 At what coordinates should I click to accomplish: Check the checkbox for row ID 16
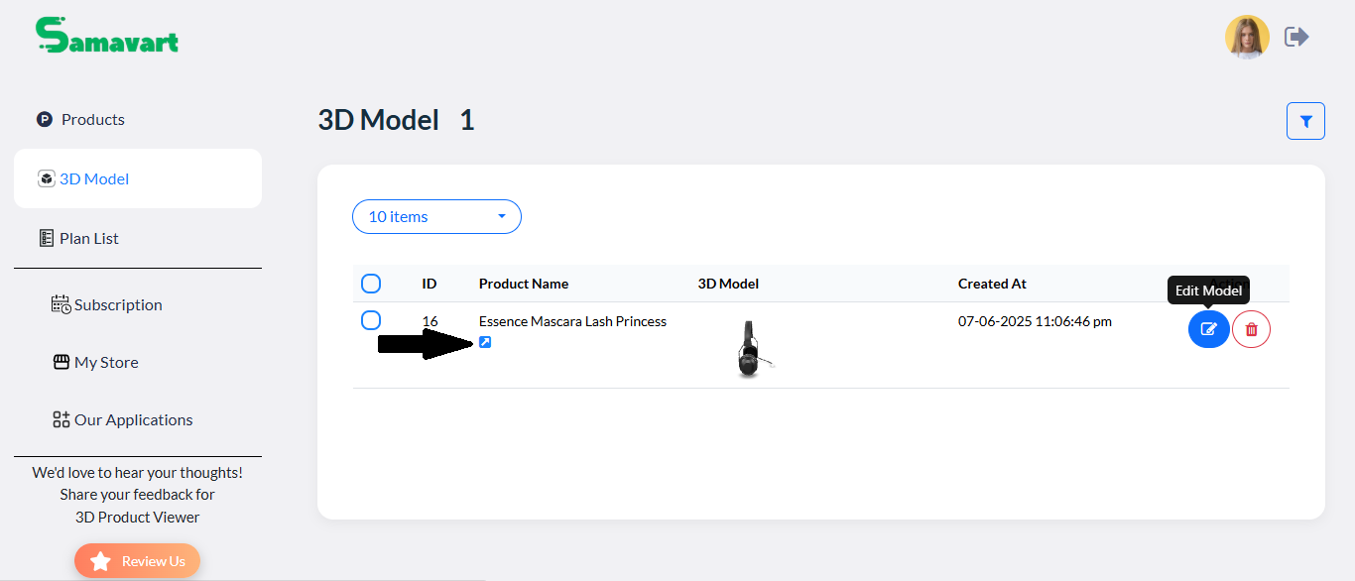coord(371,320)
